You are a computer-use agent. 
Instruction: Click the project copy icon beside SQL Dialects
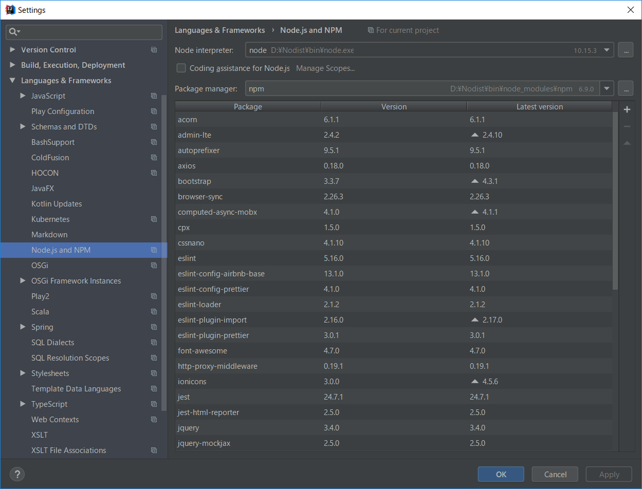point(154,343)
